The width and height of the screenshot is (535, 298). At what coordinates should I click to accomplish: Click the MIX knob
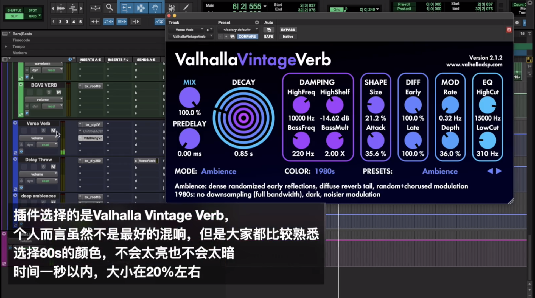[x=189, y=98]
